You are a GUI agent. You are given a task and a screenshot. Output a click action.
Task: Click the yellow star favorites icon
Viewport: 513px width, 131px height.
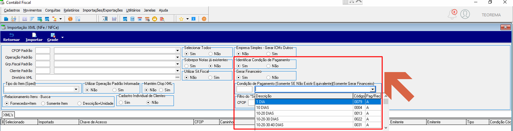181,19
